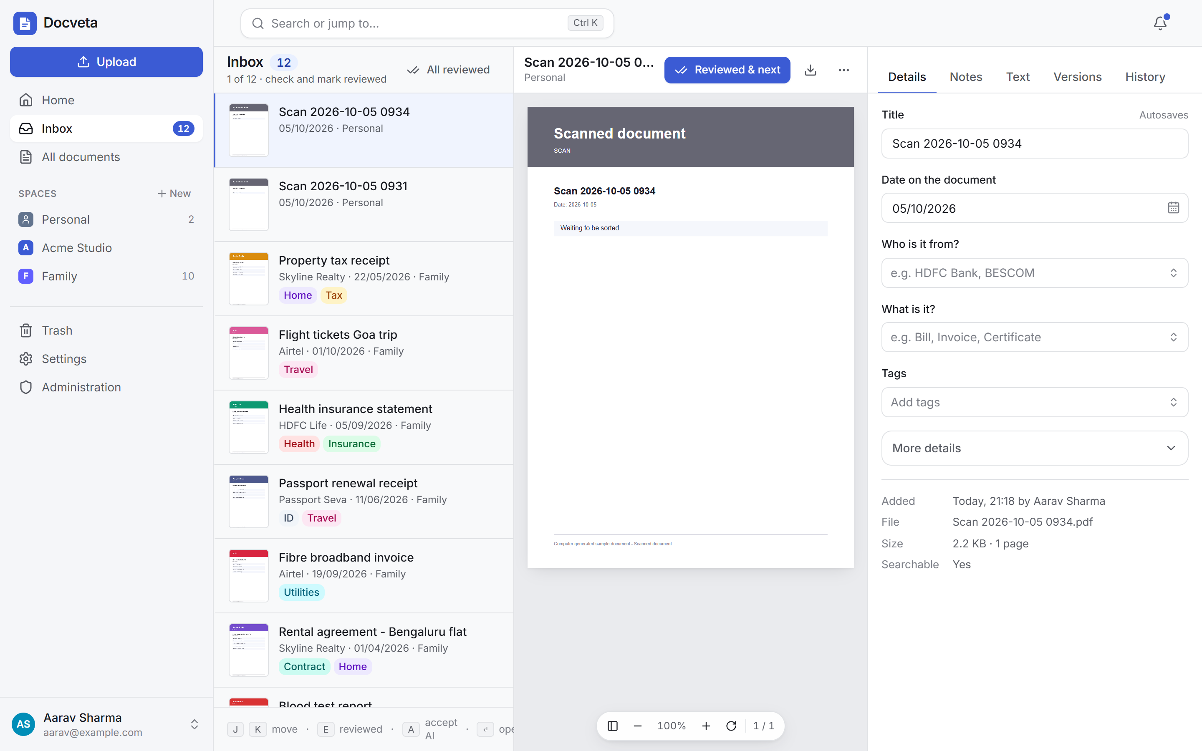The height and width of the screenshot is (751, 1202).
Task: Open Administration in the sidebar
Action: [106, 387]
